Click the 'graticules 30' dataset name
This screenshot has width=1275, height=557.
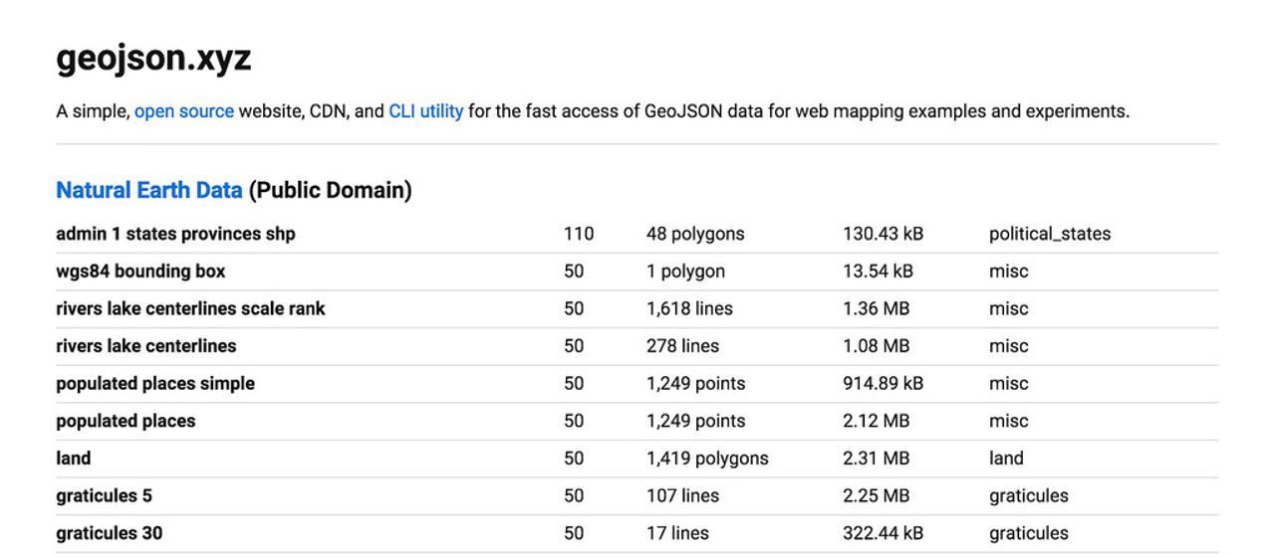pos(109,533)
